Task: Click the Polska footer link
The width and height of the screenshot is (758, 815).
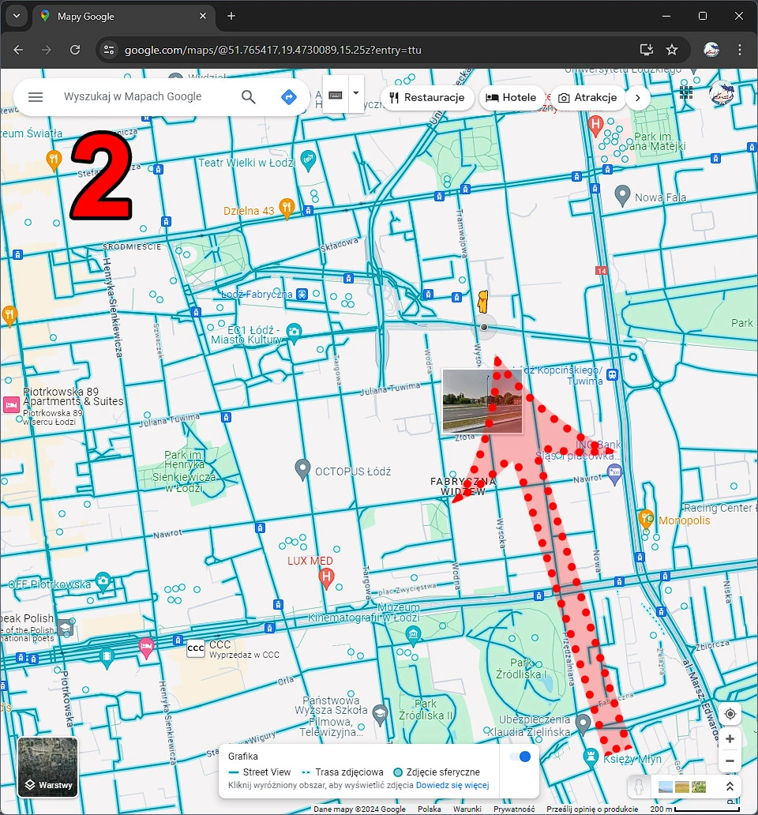Action: tap(429, 809)
